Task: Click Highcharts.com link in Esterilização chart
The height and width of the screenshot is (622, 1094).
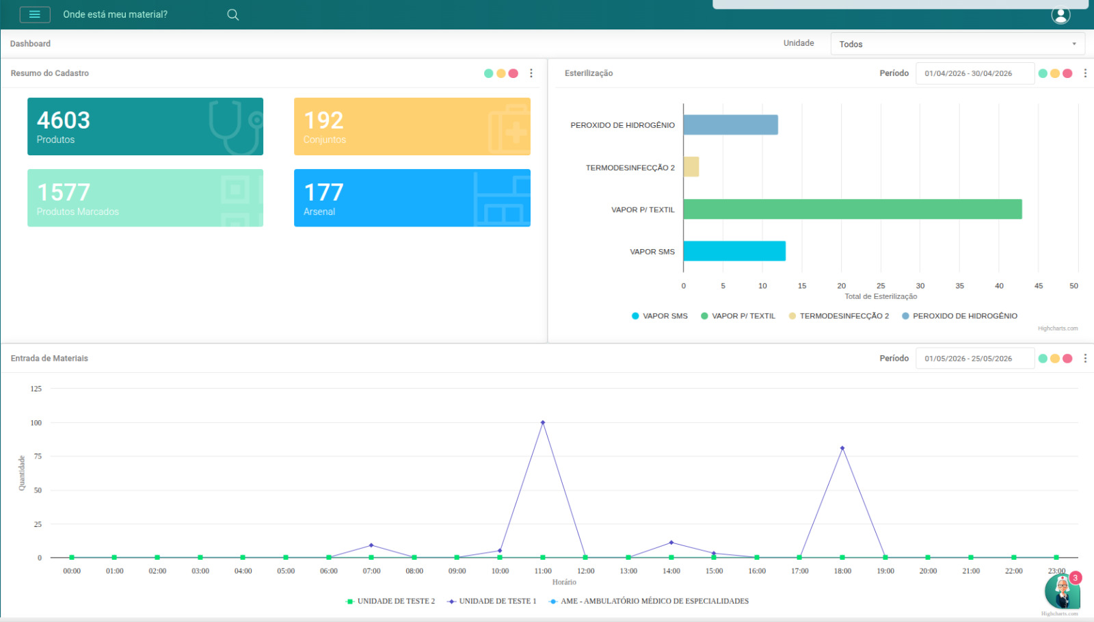Action: [x=1058, y=328]
